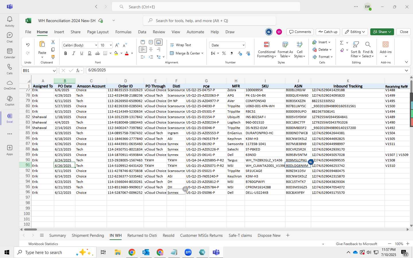Click the Undo icon
This screenshot has width=413, height=258.
point(28,45)
